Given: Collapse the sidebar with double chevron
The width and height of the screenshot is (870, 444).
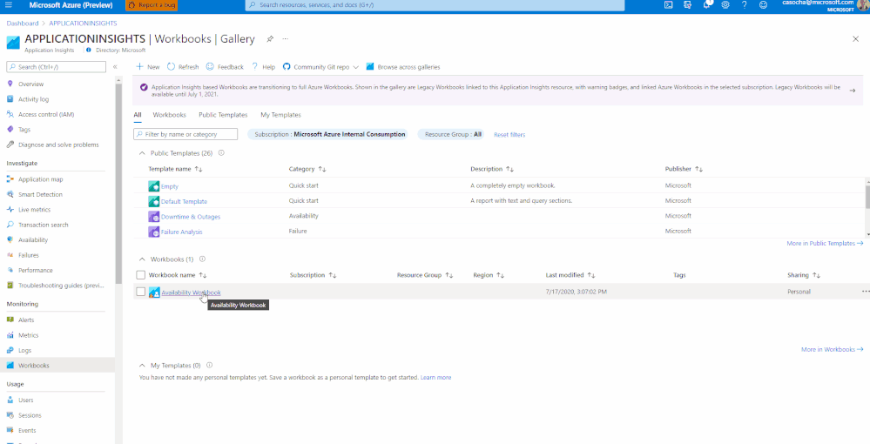Looking at the screenshot, I should (115, 66).
